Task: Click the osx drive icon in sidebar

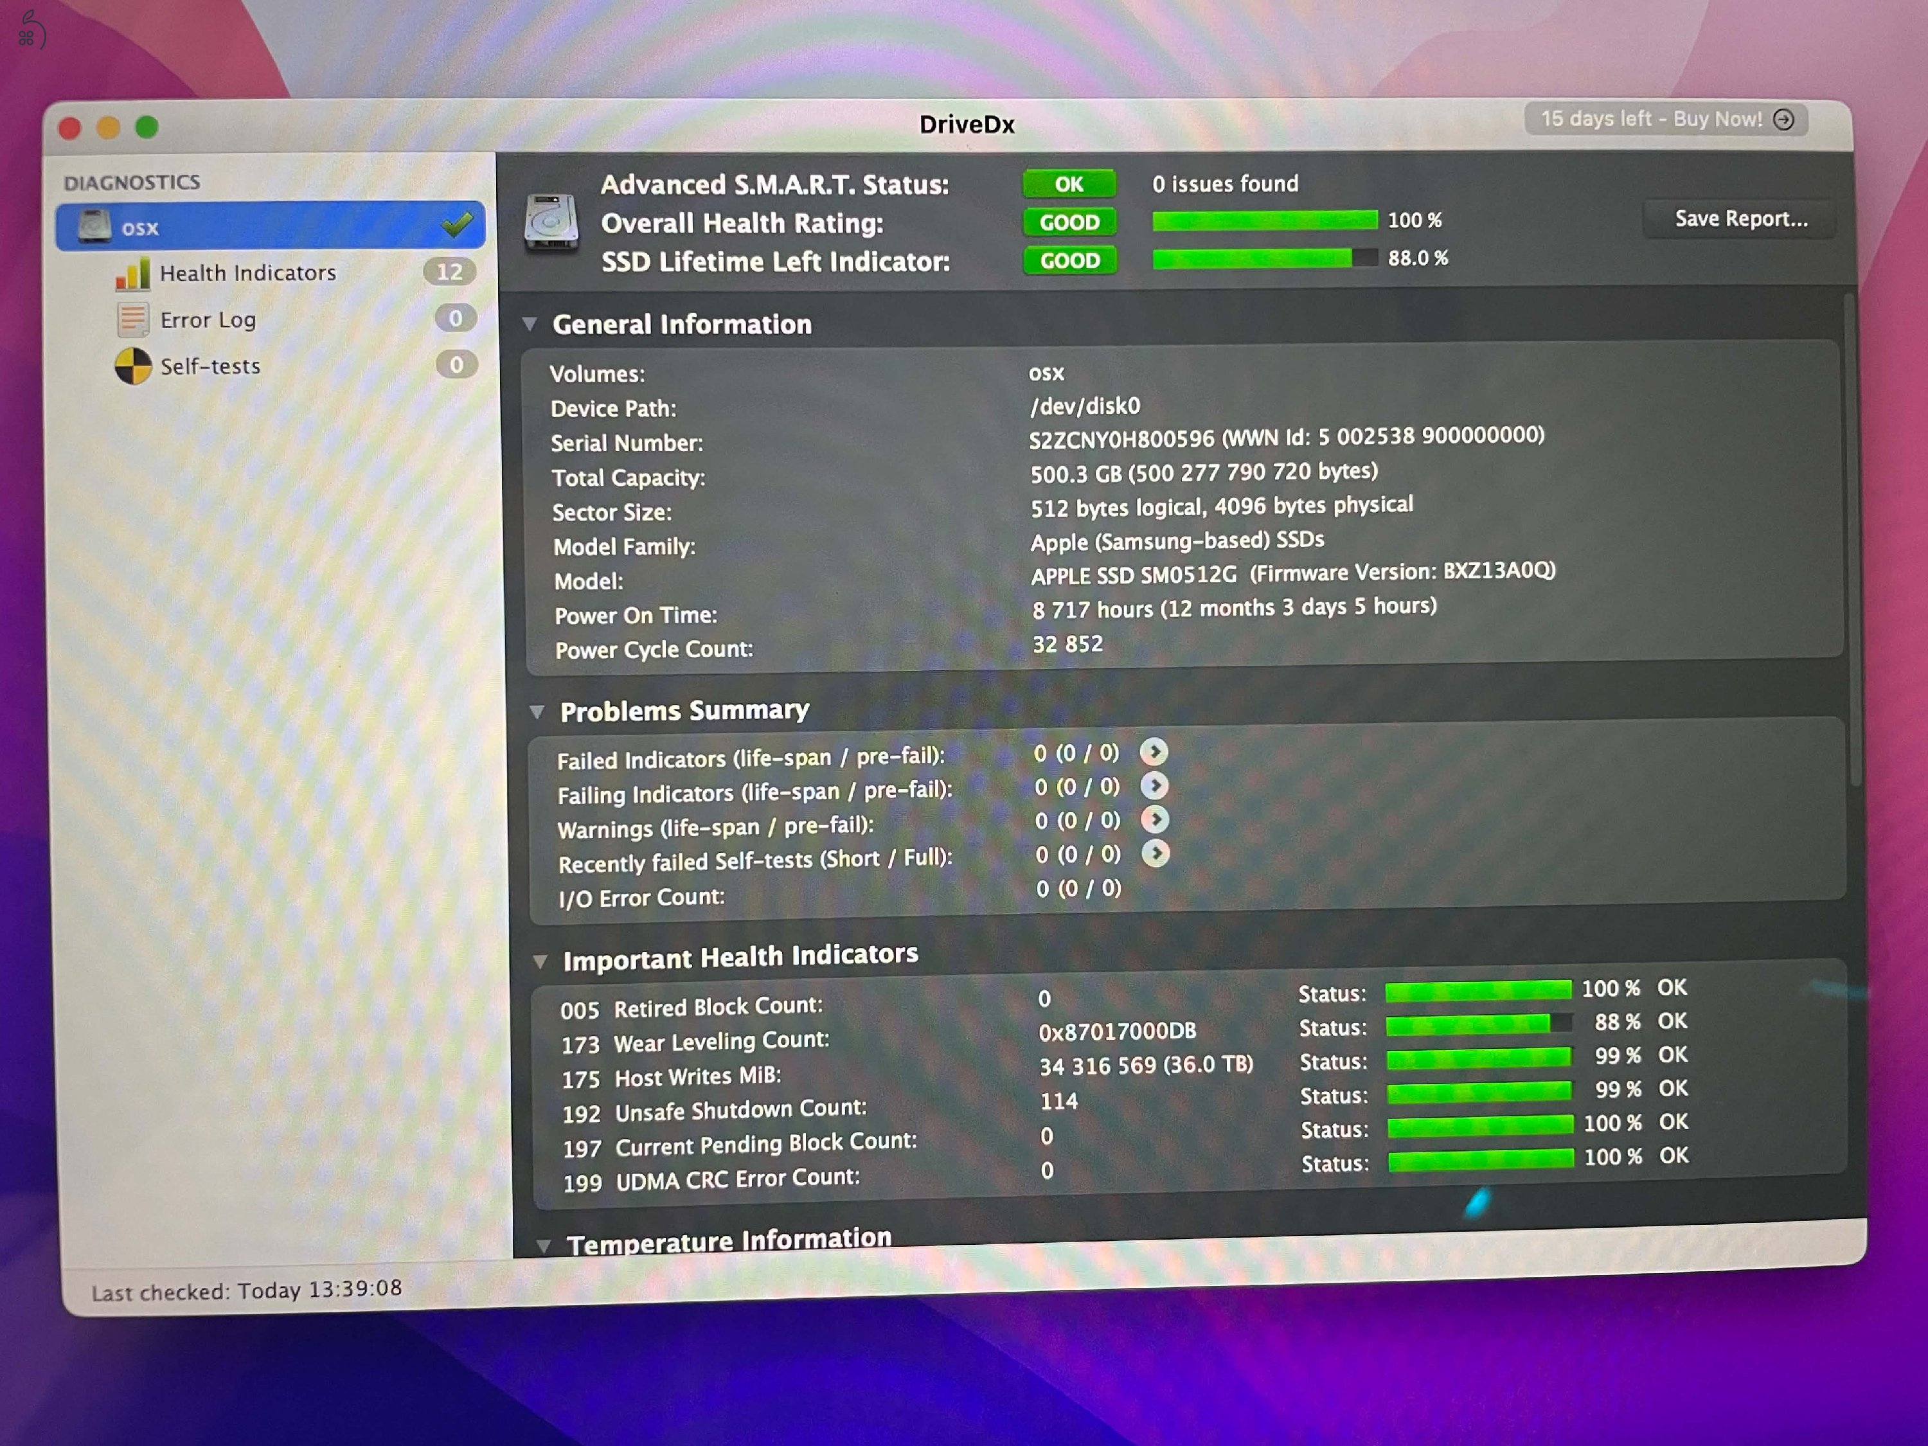Action: point(94,226)
